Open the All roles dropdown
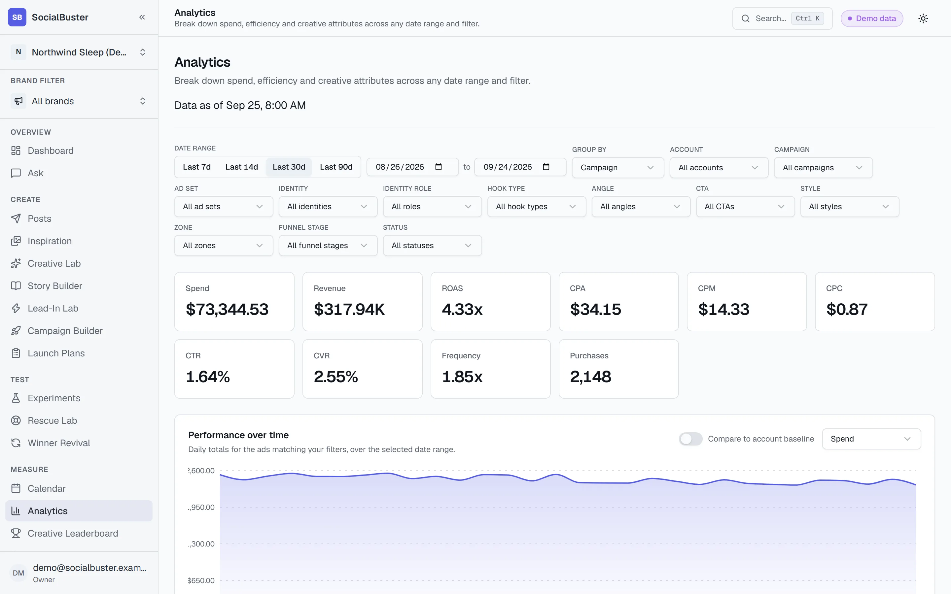The width and height of the screenshot is (951, 594). (x=432, y=206)
